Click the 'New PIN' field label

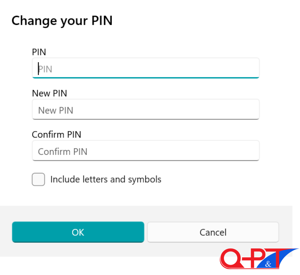[50, 93]
